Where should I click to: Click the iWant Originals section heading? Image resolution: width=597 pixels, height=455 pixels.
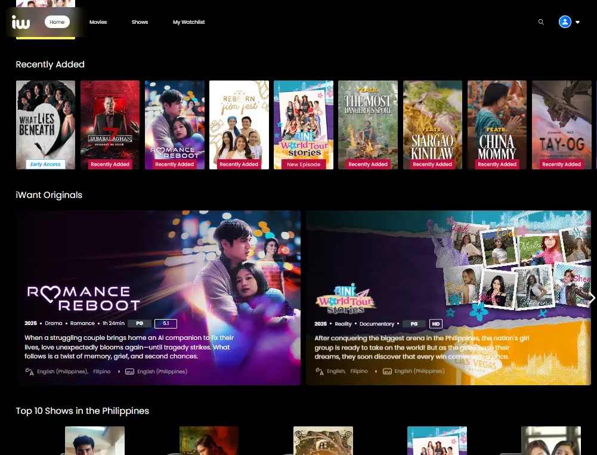(49, 195)
